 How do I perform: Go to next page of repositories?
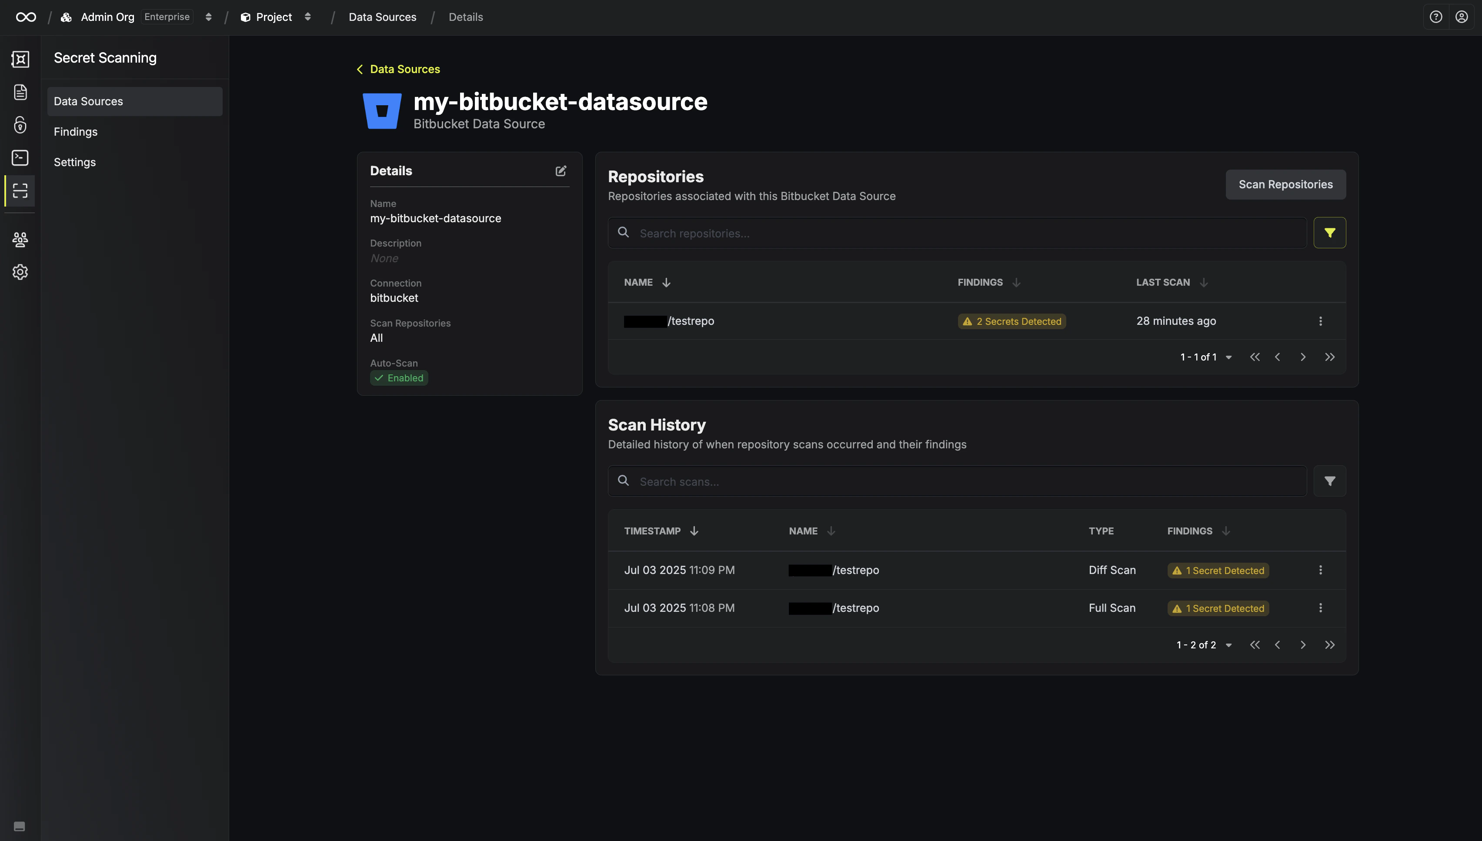(x=1303, y=357)
